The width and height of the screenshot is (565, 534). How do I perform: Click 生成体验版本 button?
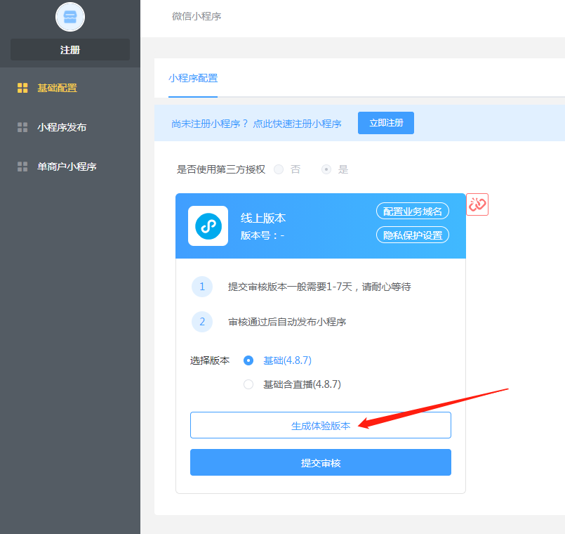321,425
